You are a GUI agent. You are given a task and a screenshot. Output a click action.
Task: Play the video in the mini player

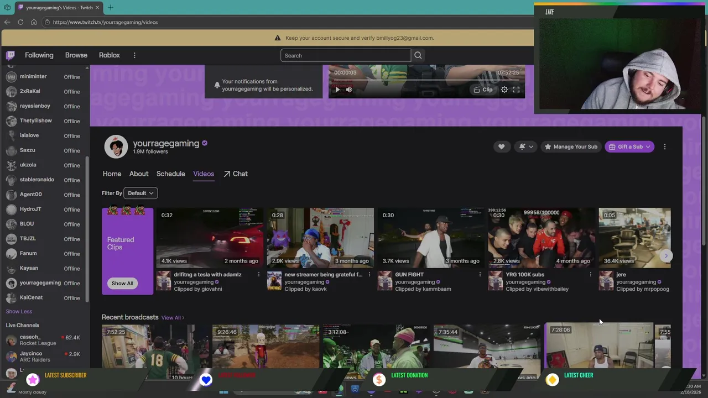coord(337,90)
